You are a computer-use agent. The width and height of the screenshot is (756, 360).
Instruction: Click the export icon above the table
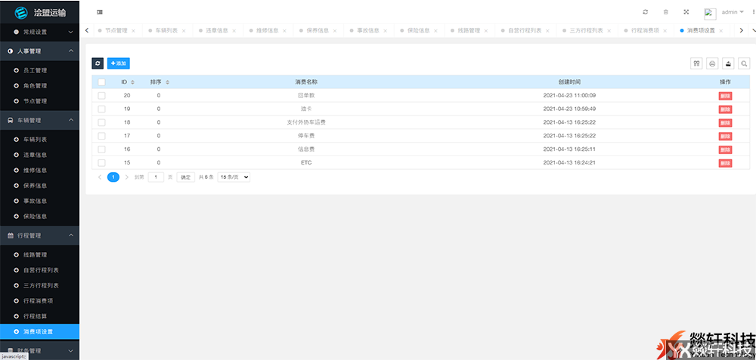coord(728,63)
